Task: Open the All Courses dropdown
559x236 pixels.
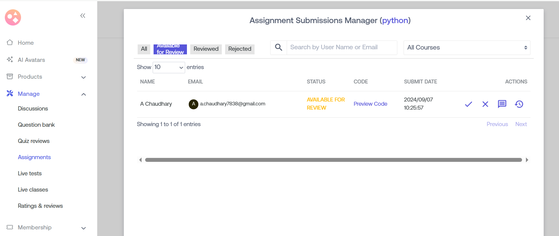Action: click(x=466, y=48)
